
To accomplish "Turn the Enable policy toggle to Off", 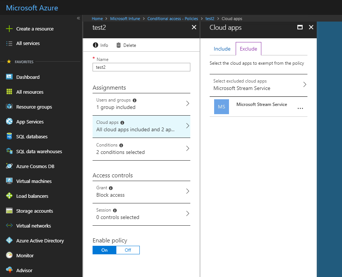I will click(x=128, y=250).
